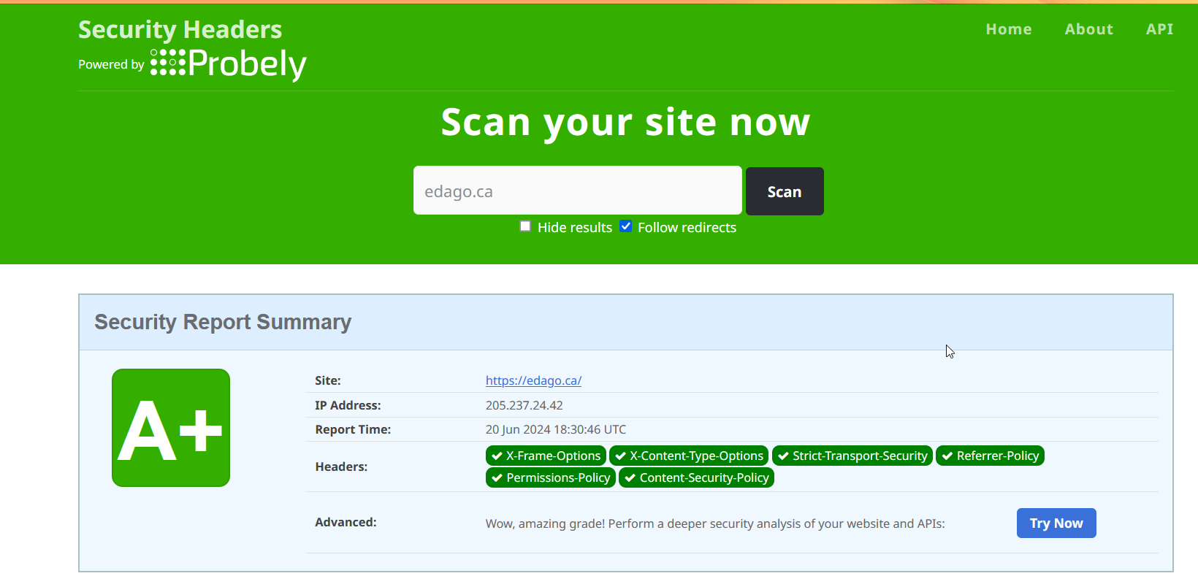Click the Try Now button
Screen dimensions: 1198x576
[1056, 523]
